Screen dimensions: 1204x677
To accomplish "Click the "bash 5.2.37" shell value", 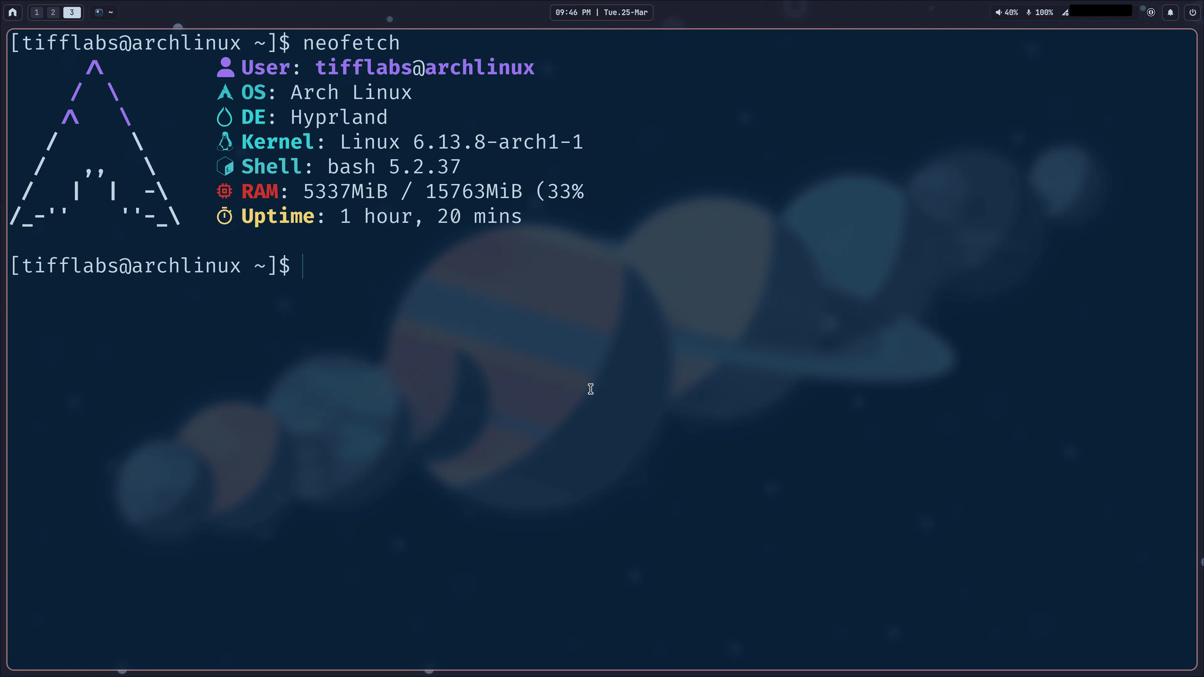I will pyautogui.click(x=394, y=166).
